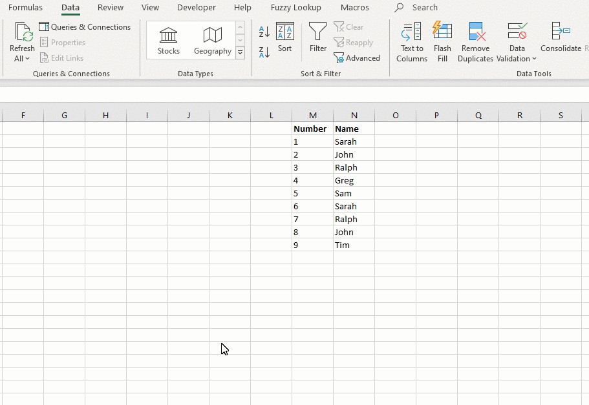This screenshot has height=405, width=589.
Task: Run Flash Fill tool
Action: pyautogui.click(x=442, y=42)
